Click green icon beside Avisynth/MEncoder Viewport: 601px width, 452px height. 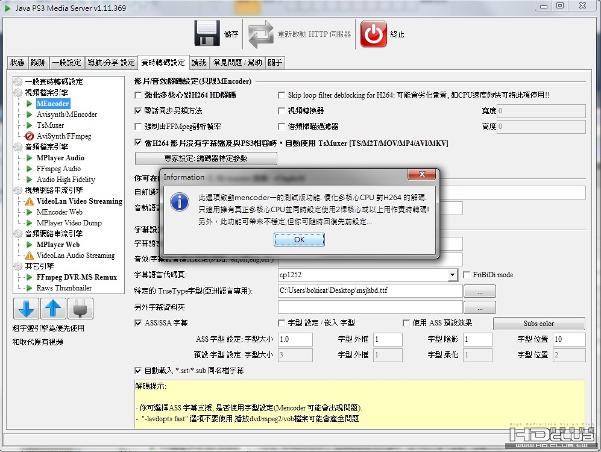pos(29,114)
